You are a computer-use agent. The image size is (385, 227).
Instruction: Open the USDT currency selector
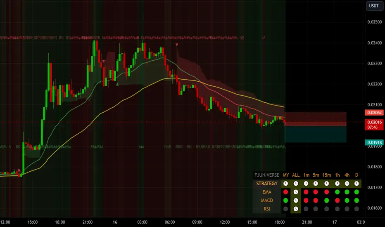[374, 6]
